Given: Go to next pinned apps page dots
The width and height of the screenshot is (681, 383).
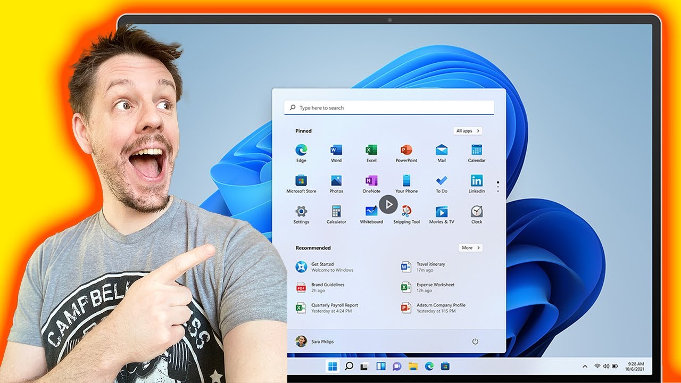Looking at the screenshot, I should 498,186.
